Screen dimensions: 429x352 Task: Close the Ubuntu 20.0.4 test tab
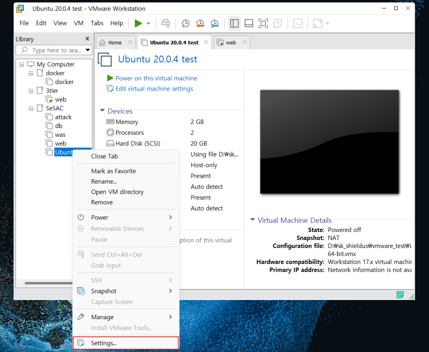pos(206,42)
